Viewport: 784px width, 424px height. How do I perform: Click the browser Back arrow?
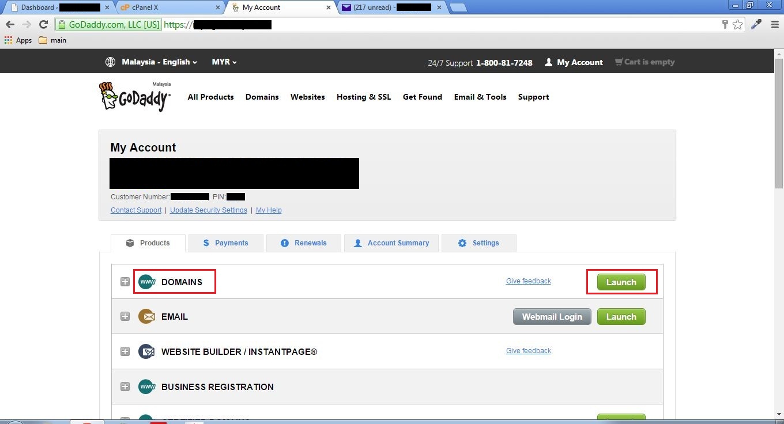(x=10, y=24)
